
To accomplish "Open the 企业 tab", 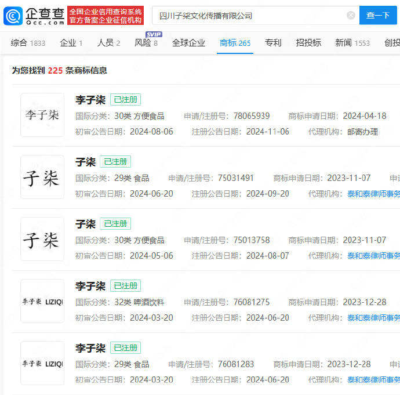I will [x=71, y=43].
